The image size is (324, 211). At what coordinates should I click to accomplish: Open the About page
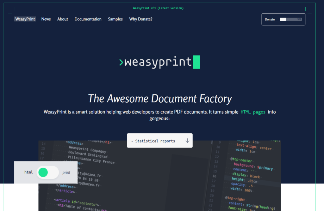[x=62, y=19]
